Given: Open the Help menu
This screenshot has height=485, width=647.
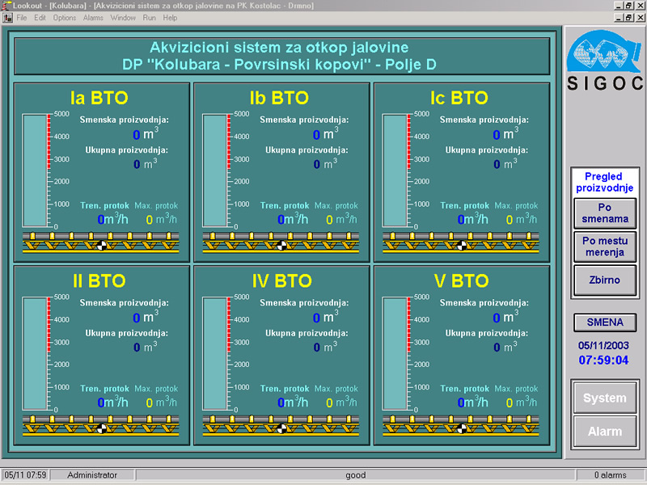Looking at the screenshot, I should pos(170,18).
